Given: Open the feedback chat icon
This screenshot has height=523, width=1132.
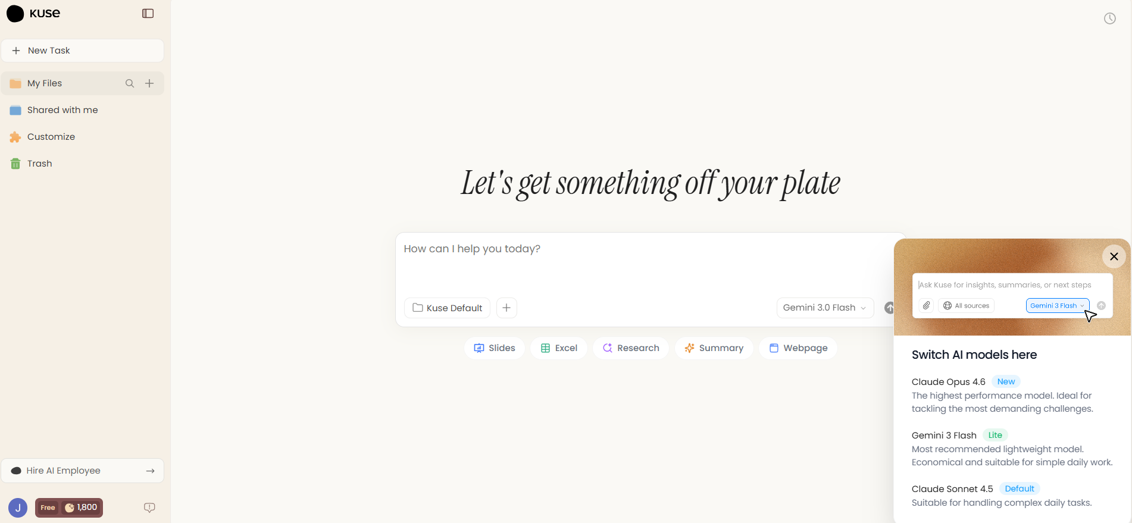Looking at the screenshot, I should pyautogui.click(x=149, y=508).
